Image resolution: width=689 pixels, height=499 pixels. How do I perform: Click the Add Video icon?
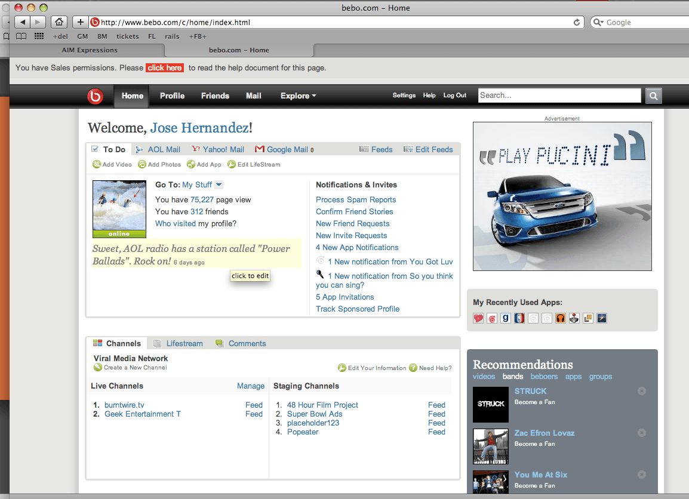(x=97, y=164)
